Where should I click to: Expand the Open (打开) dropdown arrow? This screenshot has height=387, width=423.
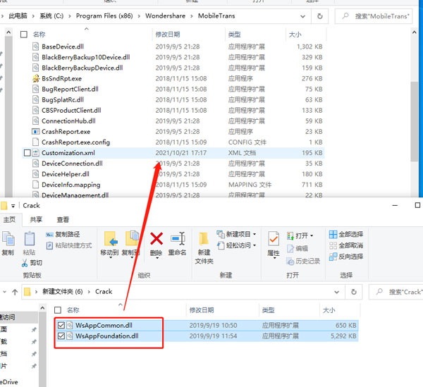click(x=312, y=235)
